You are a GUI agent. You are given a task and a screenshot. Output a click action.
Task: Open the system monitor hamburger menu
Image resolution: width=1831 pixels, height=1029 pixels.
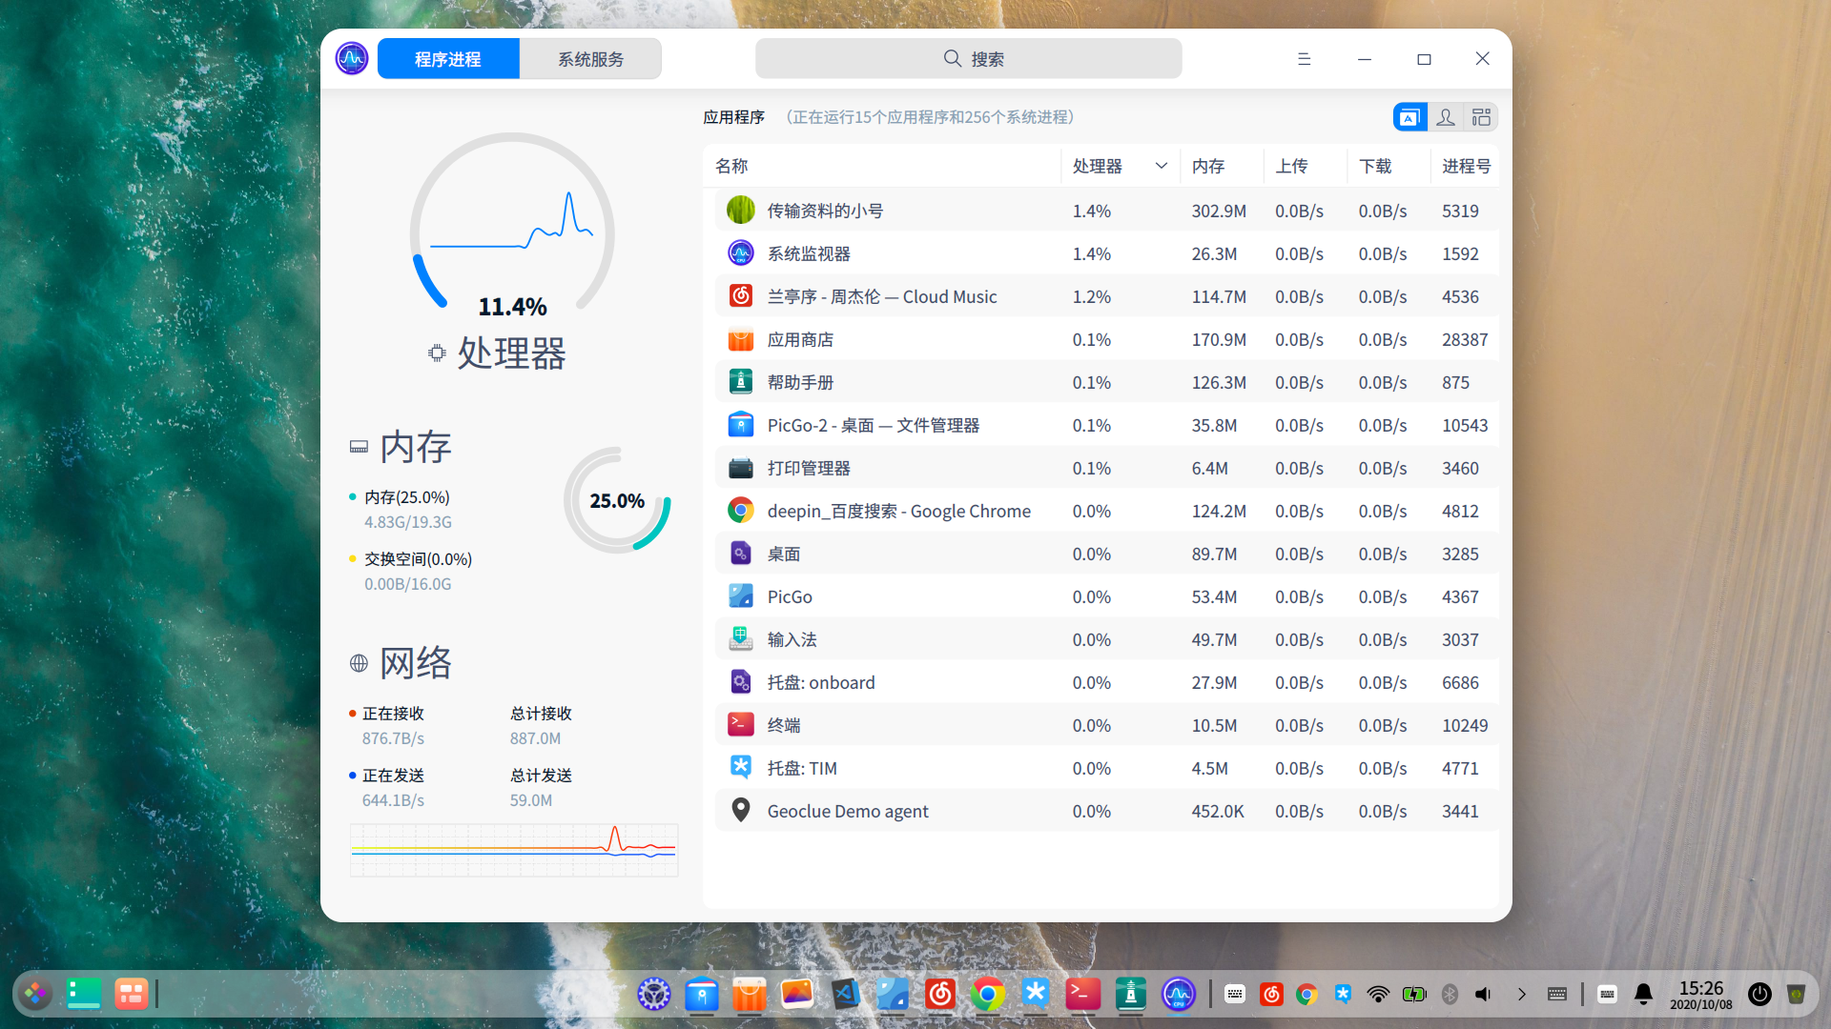pos(1304,58)
